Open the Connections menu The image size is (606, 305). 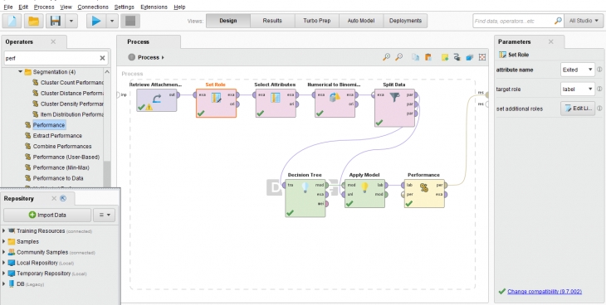click(x=93, y=7)
